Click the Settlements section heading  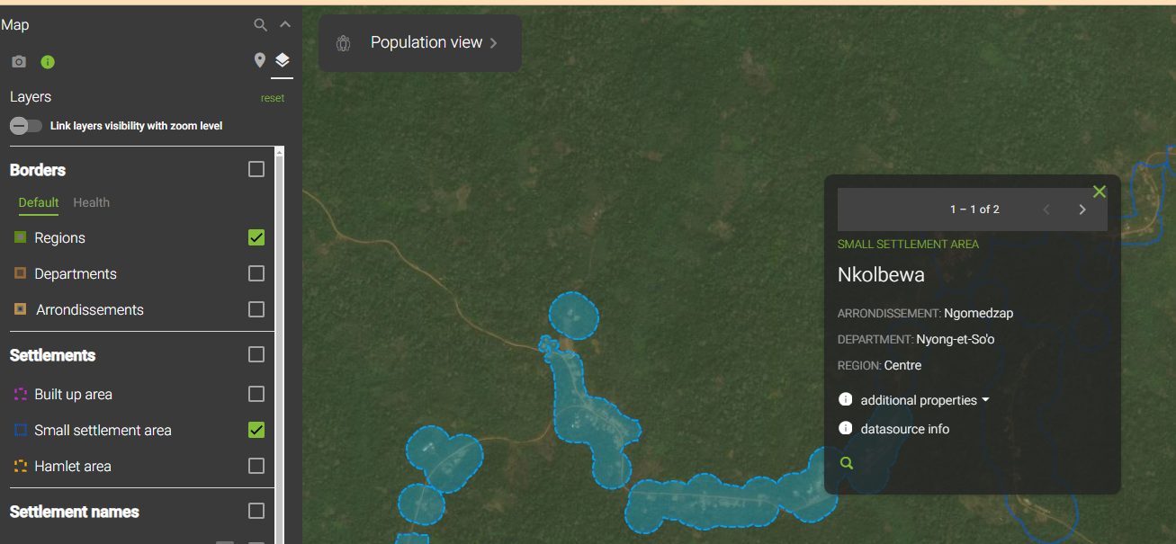tap(53, 355)
